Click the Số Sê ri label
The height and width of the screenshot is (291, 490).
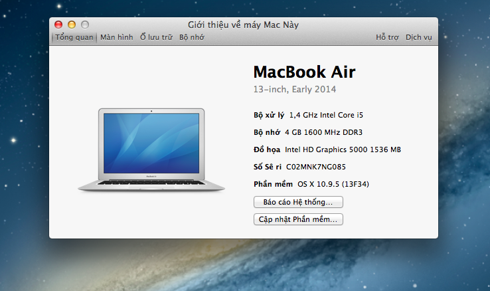click(268, 167)
